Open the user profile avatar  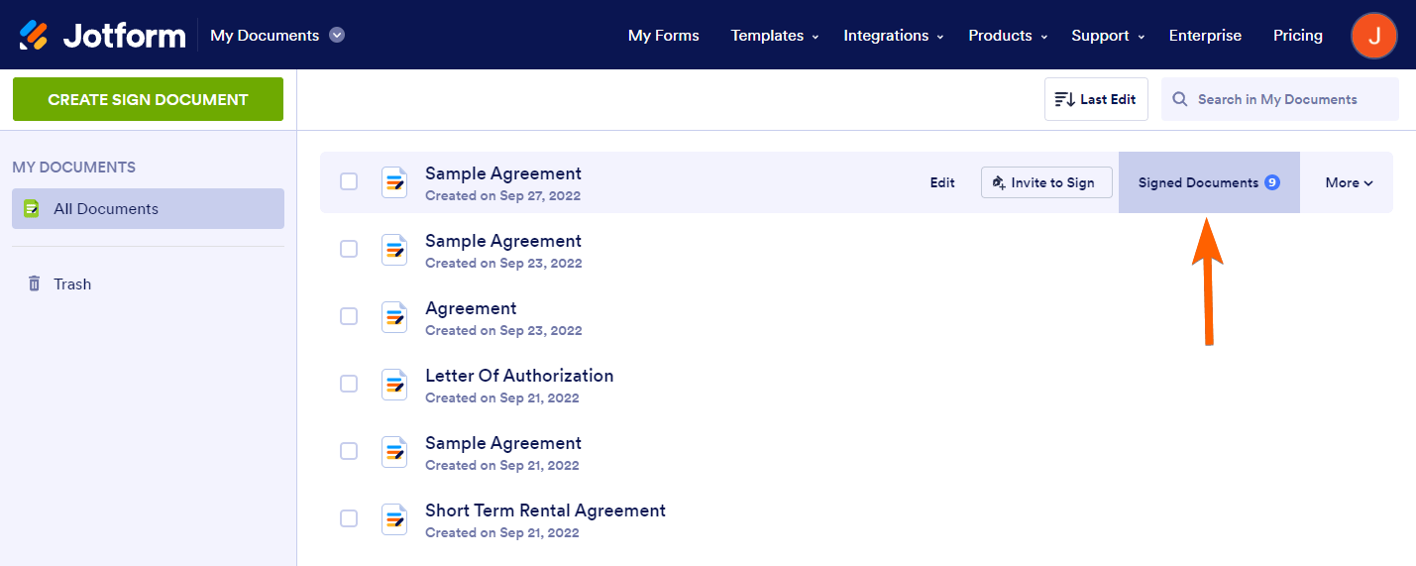coord(1373,36)
